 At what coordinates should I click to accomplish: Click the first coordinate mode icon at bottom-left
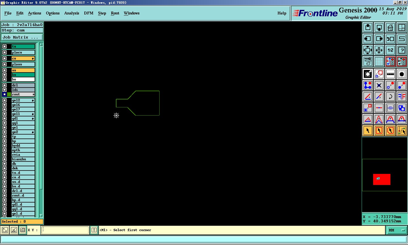pos(5,230)
